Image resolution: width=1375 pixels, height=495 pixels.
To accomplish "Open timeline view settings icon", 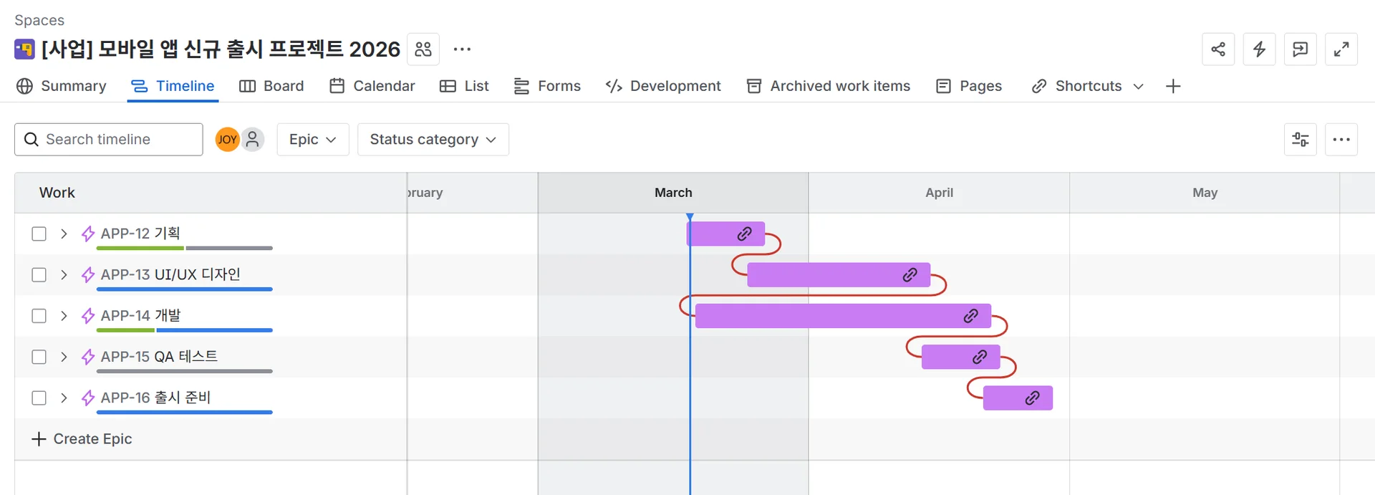I will click(x=1300, y=140).
